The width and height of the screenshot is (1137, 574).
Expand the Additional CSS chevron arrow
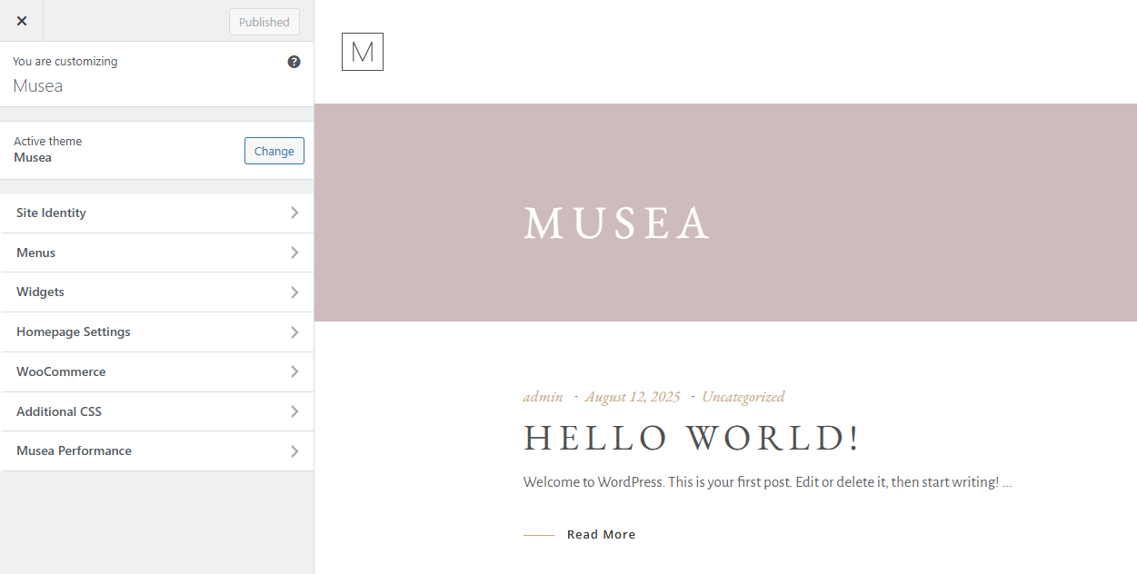[x=294, y=411]
